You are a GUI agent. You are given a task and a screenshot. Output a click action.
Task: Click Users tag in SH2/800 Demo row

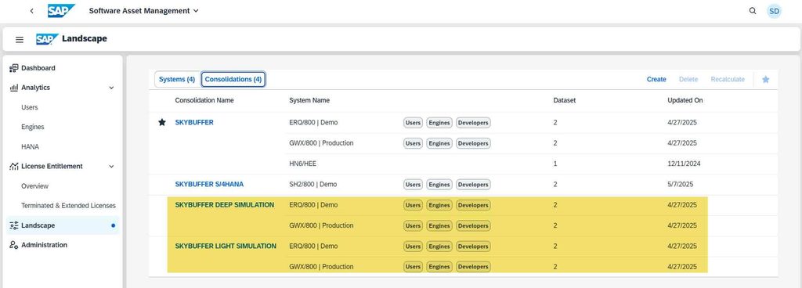413,185
